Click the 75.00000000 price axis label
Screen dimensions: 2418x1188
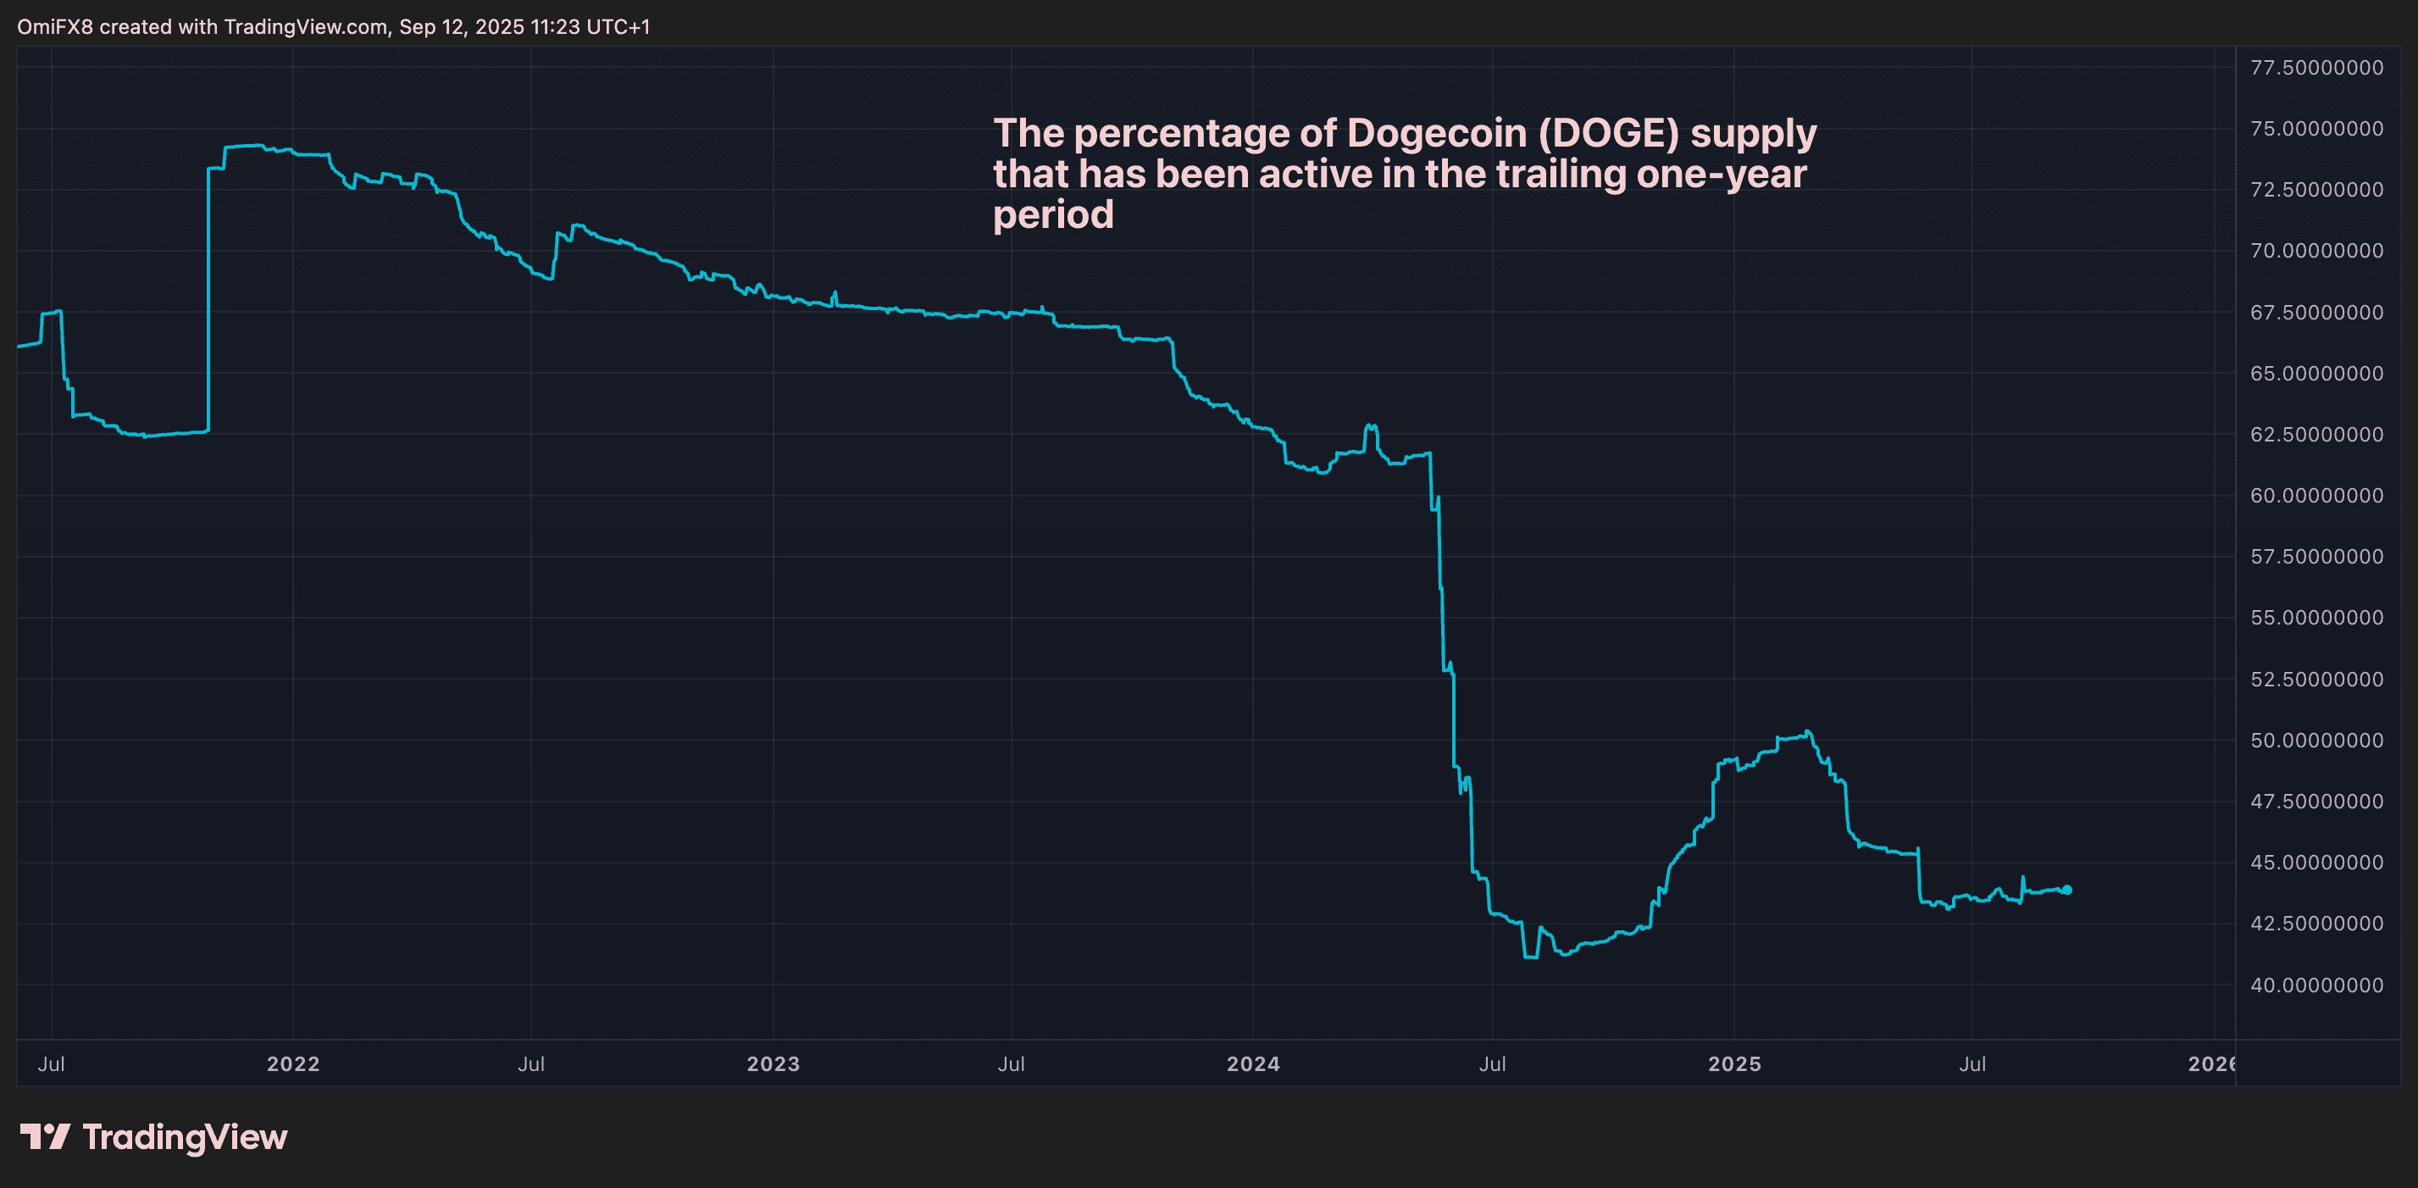(2316, 129)
